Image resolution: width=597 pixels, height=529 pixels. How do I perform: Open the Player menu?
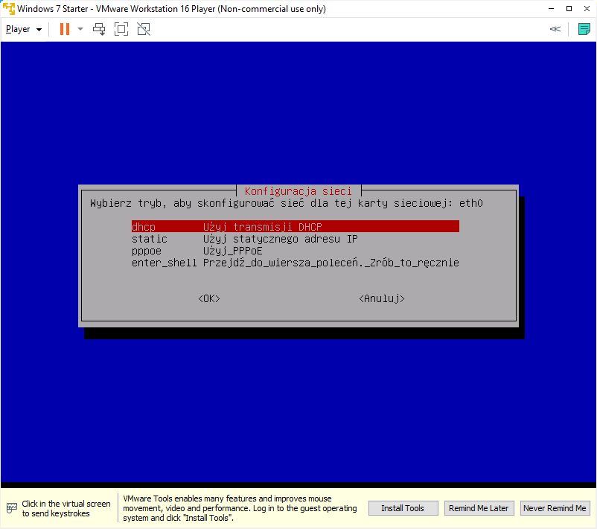[x=23, y=29]
